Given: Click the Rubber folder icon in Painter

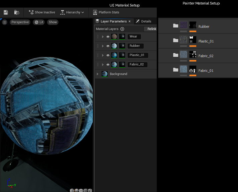Looking at the screenshot, I should click(x=175, y=26).
